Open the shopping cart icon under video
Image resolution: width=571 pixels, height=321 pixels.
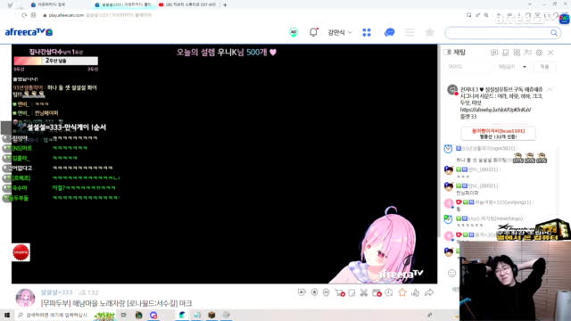340,292
